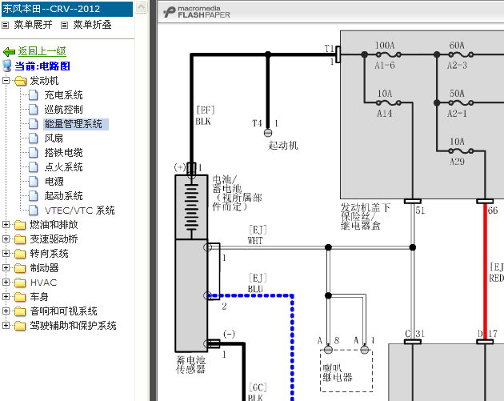
Task: Select the highlighted 能量管理系统 item
Action: 76,124
